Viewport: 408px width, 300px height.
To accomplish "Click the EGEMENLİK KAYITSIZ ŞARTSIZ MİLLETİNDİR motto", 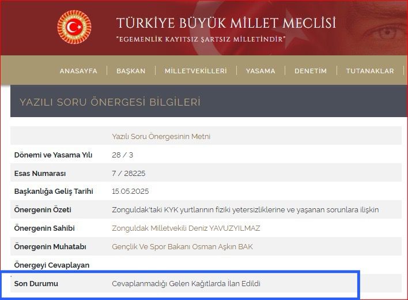I will (x=201, y=39).
